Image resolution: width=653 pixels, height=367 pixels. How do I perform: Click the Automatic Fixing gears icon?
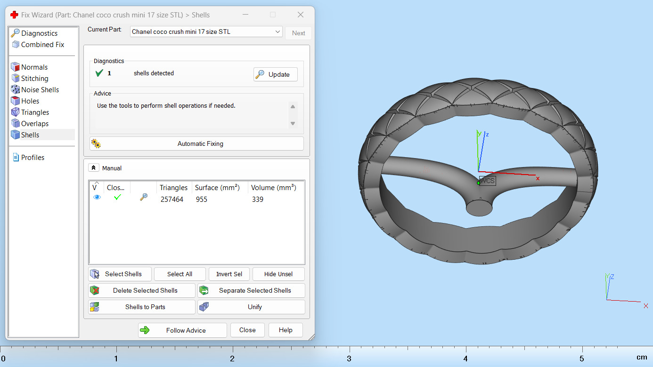pyautogui.click(x=96, y=144)
